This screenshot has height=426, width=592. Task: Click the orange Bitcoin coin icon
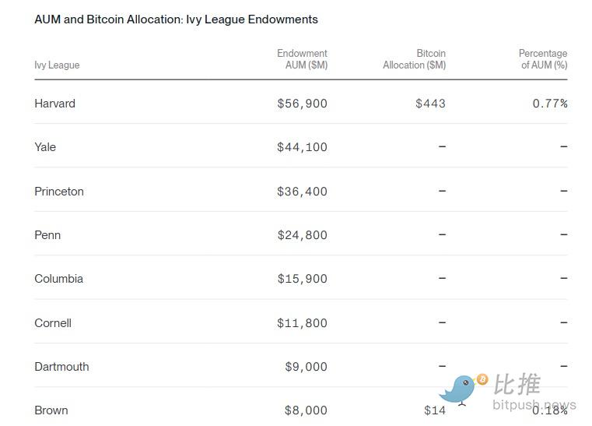click(482, 379)
